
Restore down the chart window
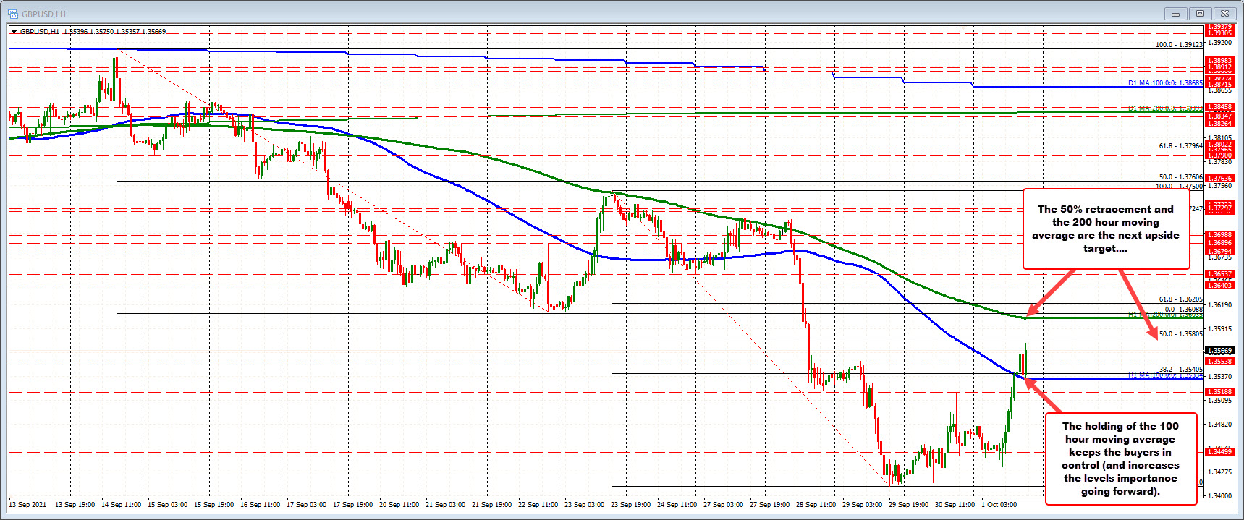click(x=1200, y=13)
